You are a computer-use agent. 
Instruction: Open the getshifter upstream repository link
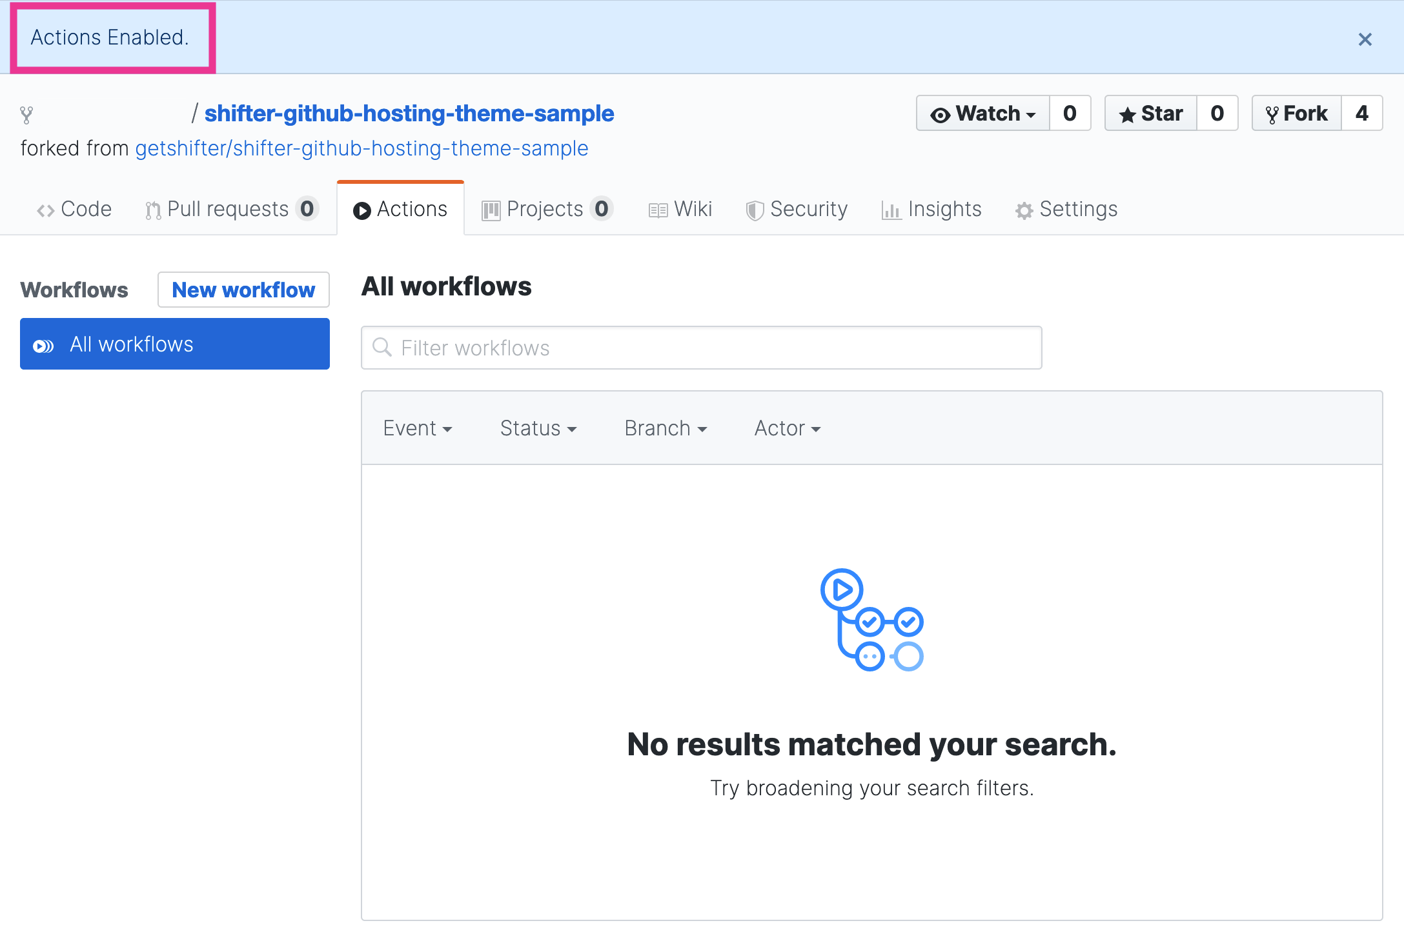coord(361,148)
